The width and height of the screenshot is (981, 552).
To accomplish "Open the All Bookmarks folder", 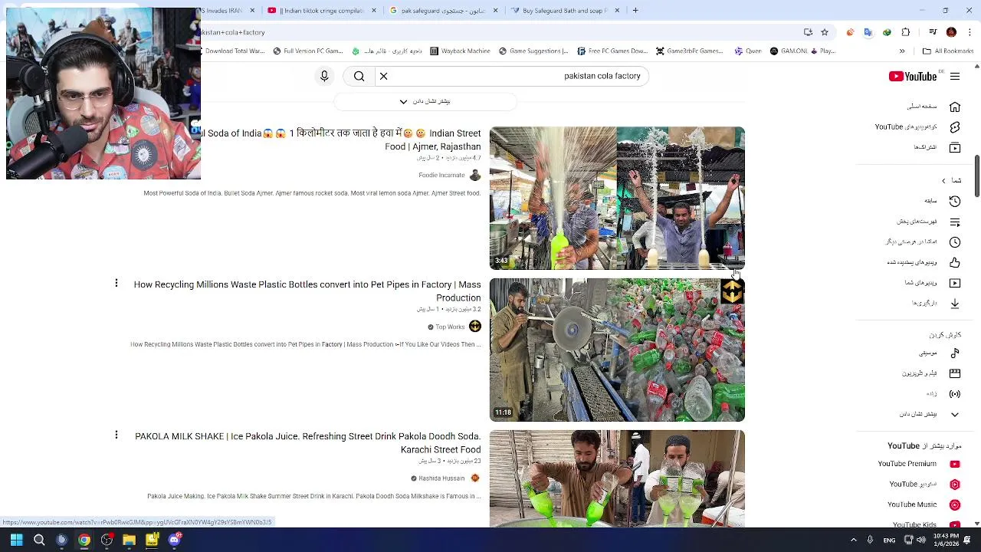I will click(x=948, y=51).
